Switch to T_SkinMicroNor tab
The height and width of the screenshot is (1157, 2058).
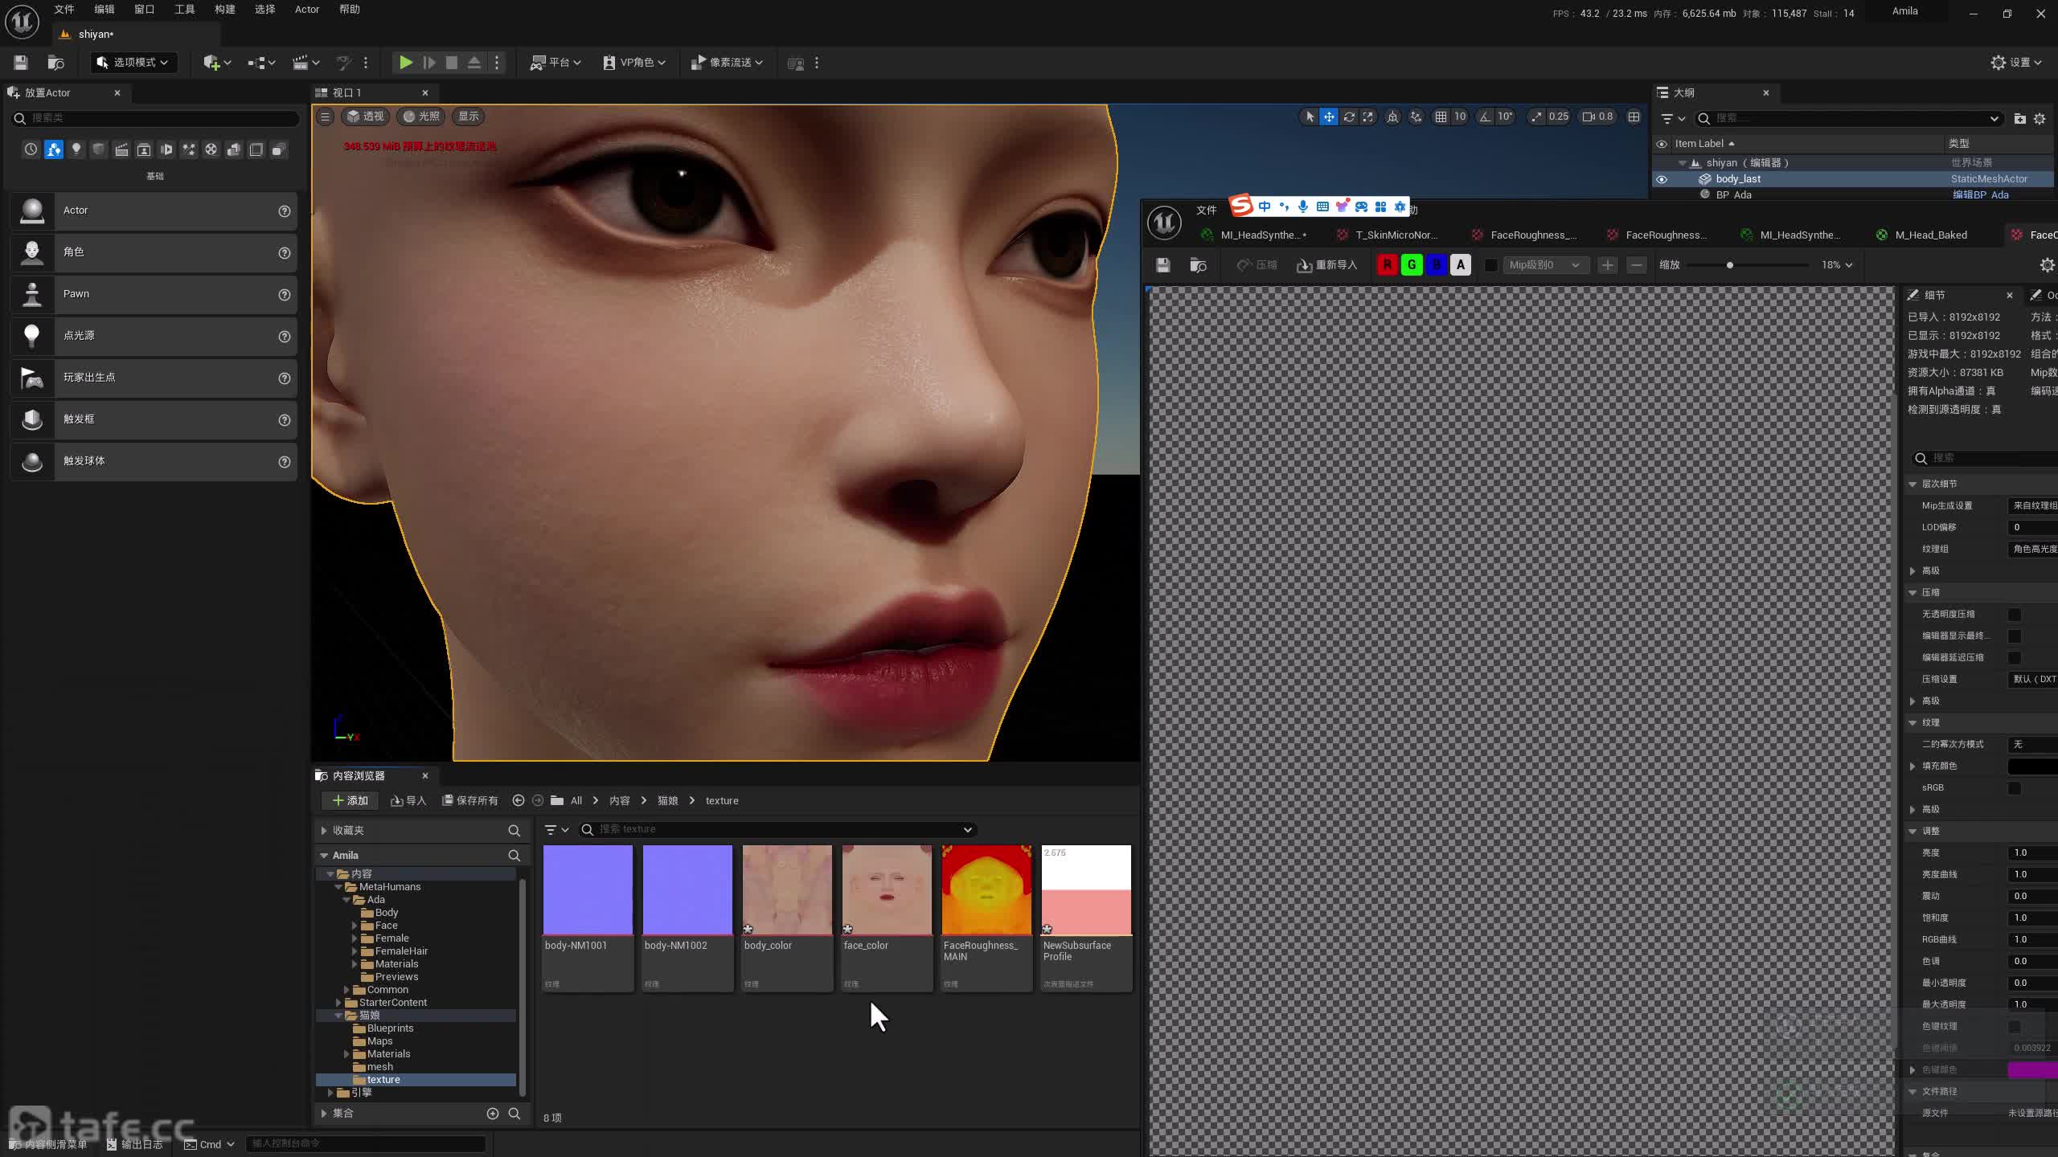1396,235
